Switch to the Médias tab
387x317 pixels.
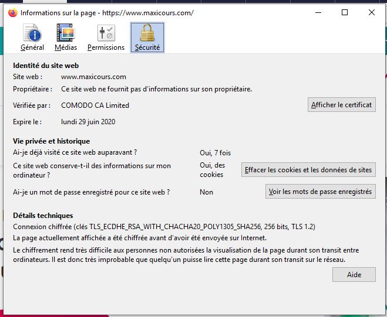coord(66,38)
